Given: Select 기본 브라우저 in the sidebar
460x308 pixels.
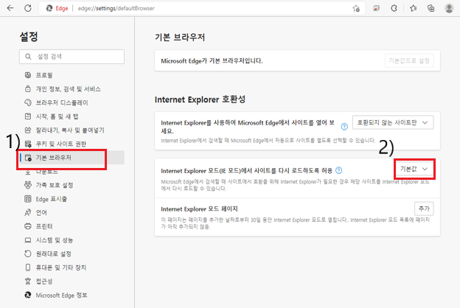Looking at the screenshot, I should [x=72, y=158].
